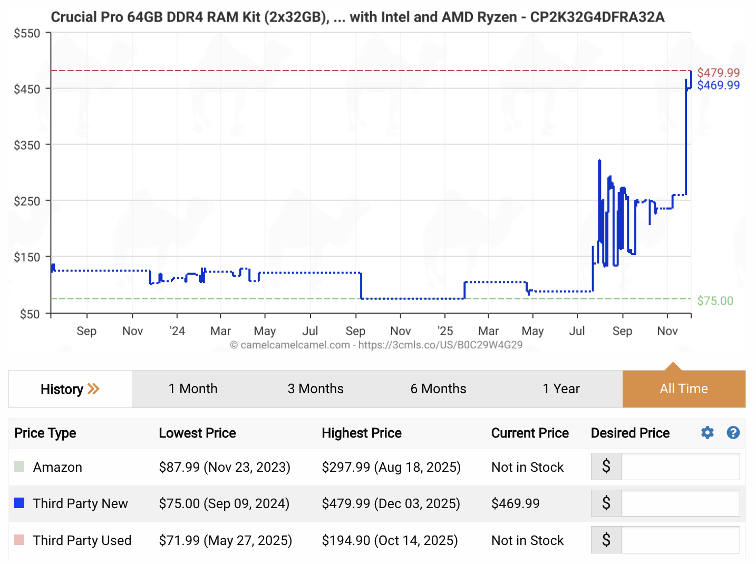Screen dimensions: 756x564
Task: Click the green "$75.00" label beside the chart
Action: coord(715,300)
